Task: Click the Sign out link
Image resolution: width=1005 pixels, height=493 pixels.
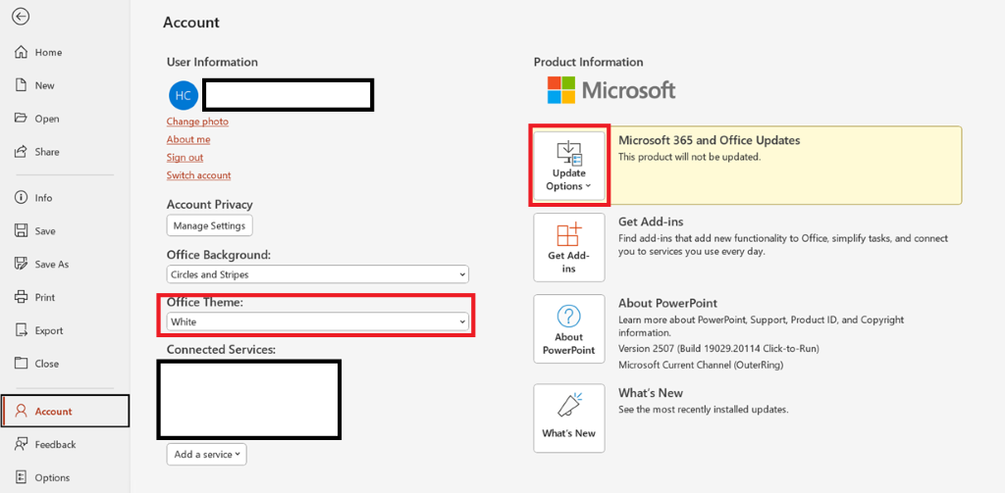Action: click(185, 158)
